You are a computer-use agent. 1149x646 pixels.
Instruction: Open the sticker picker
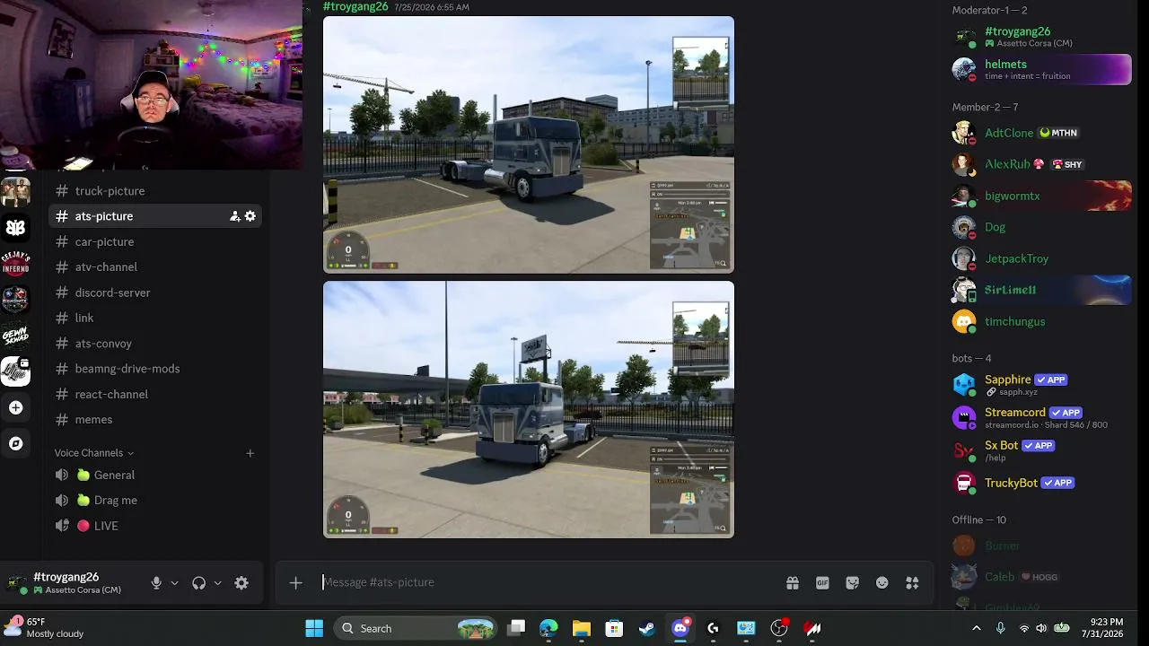point(853,583)
